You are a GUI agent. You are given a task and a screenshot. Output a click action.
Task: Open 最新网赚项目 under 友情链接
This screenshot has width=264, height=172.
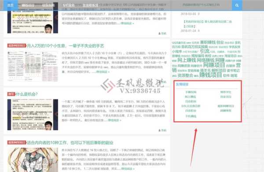click(x=226, y=106)
